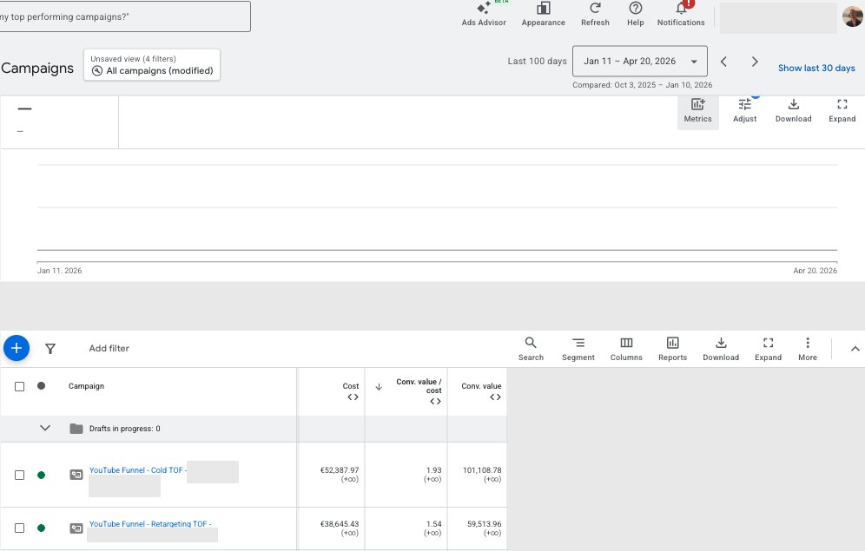Click the status column header dot
Screen dimensions: 865x551
point(41,385)
